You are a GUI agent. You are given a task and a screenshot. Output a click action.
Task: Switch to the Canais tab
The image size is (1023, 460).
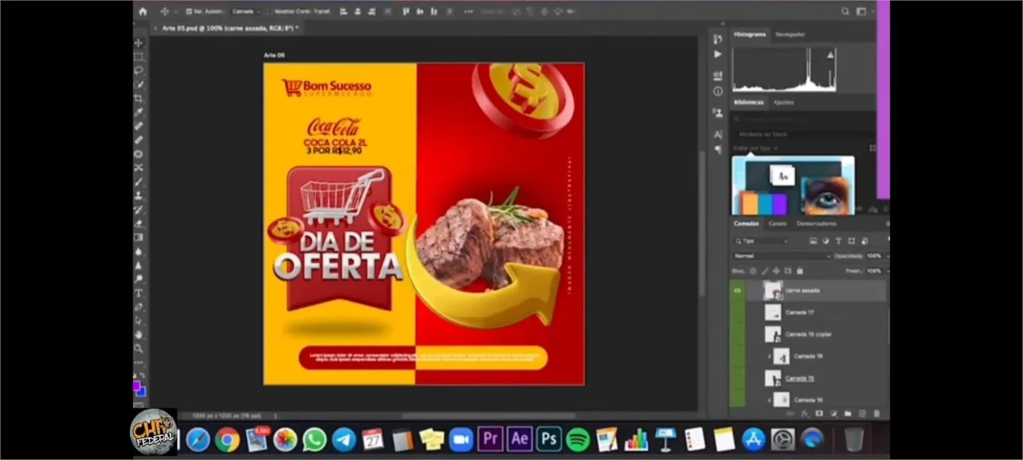[777, 223]
